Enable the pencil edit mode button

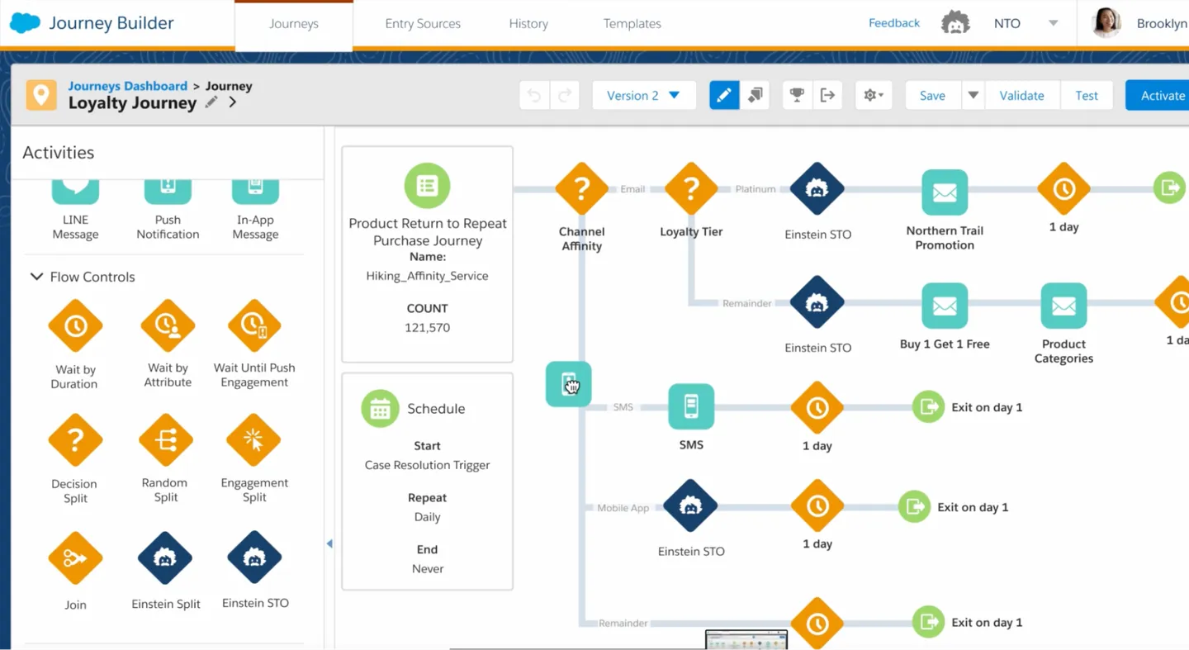(724, 96)
